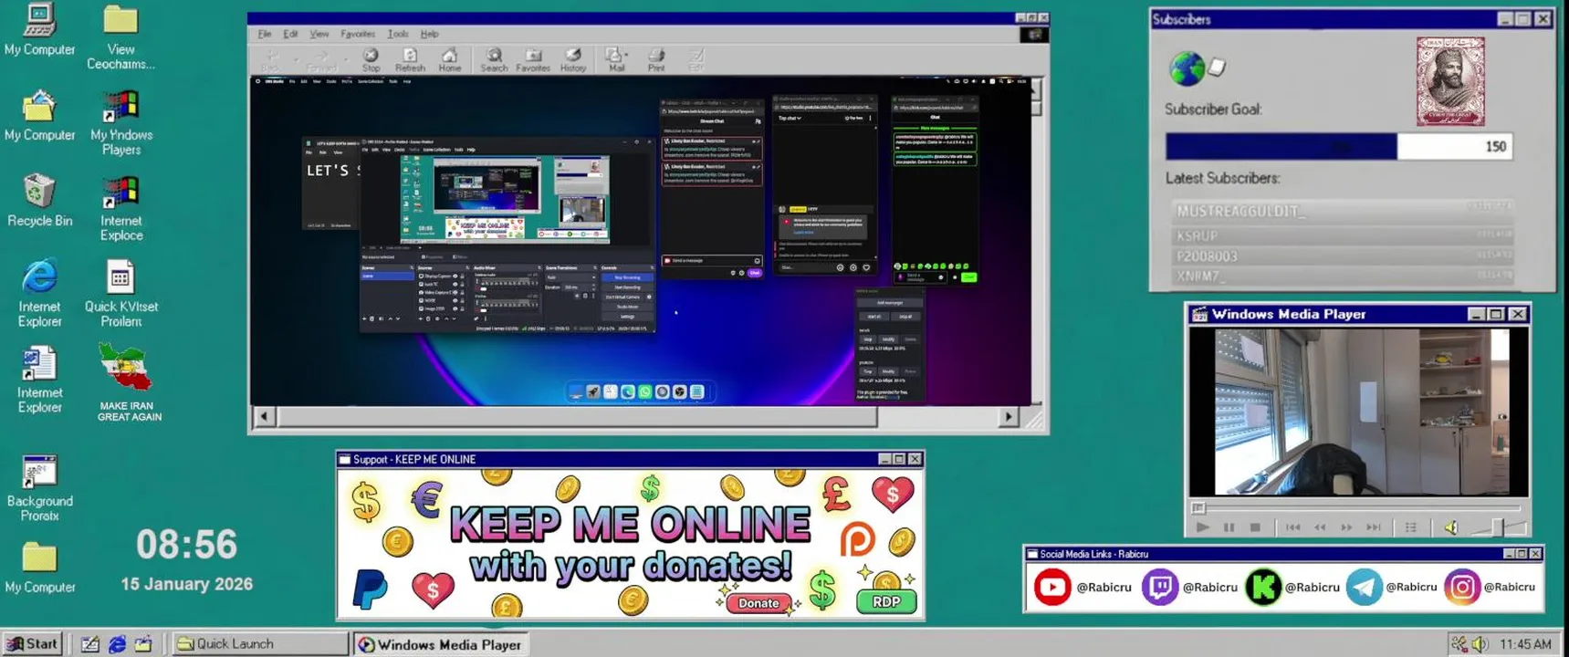This screenshot has width=1569, height=657.
Task: Click the globe icon in Subscribers window
Action: [x=1187, y=68]
